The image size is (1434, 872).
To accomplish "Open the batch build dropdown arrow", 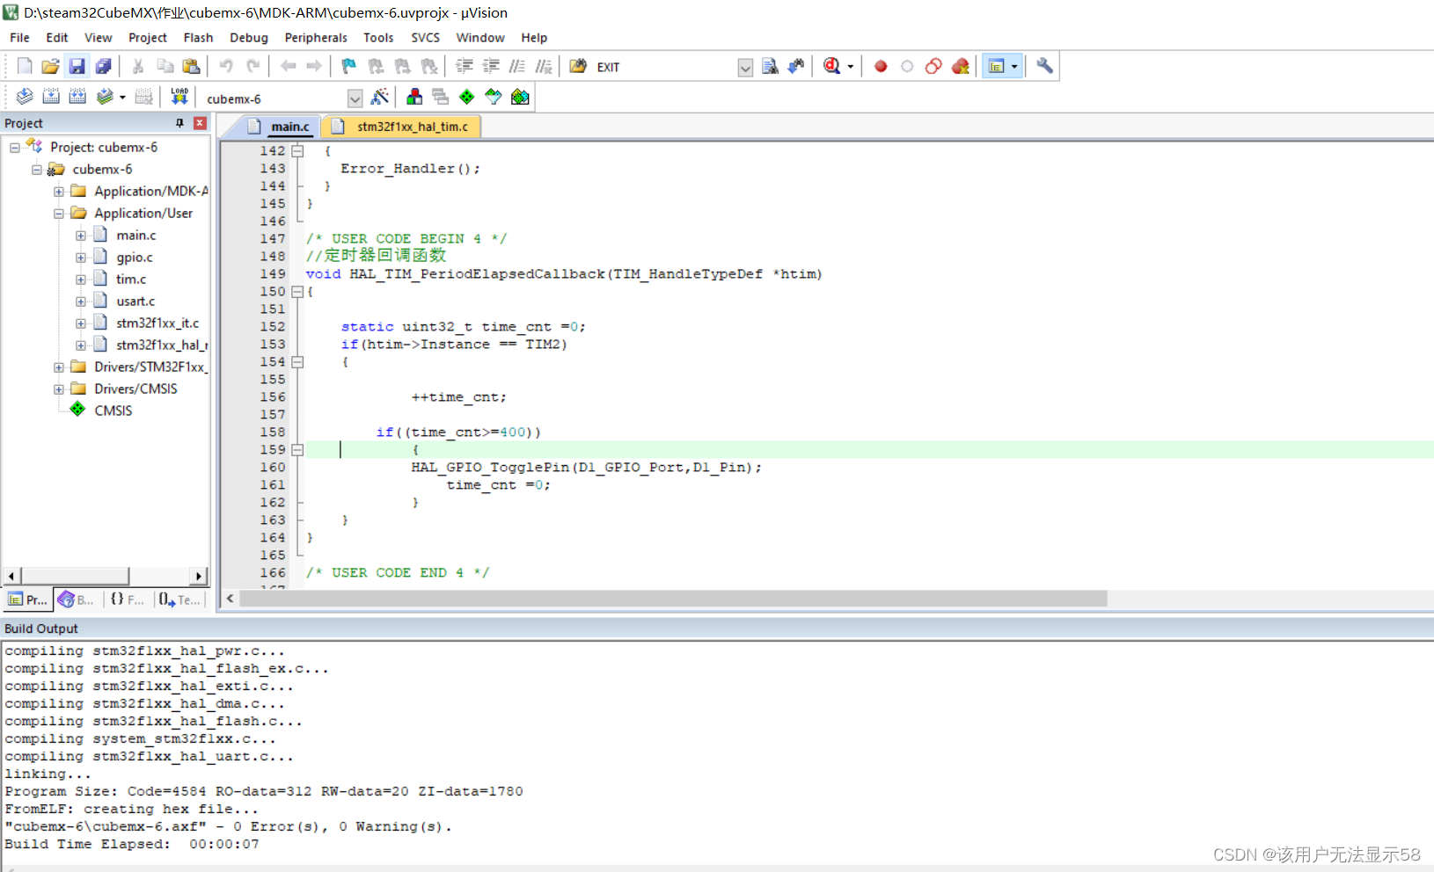I will (x=122, y=98).
